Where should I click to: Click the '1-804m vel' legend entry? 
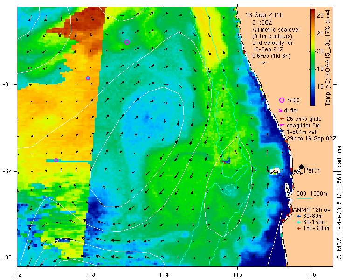302,132
